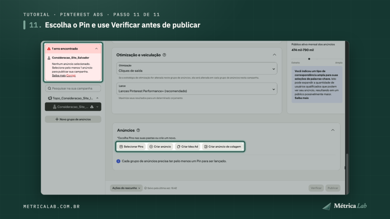Click the 'Amplo' slider label
The width and height of the screenshot is (390, 219).
[x=339, y=63]
